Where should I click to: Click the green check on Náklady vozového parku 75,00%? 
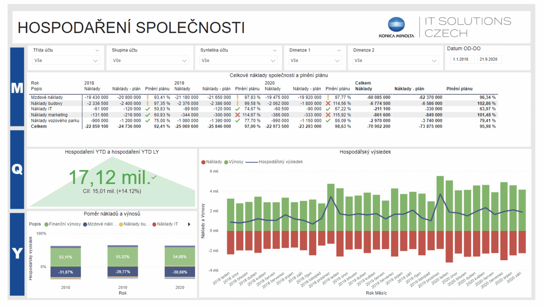click(148, 120)
